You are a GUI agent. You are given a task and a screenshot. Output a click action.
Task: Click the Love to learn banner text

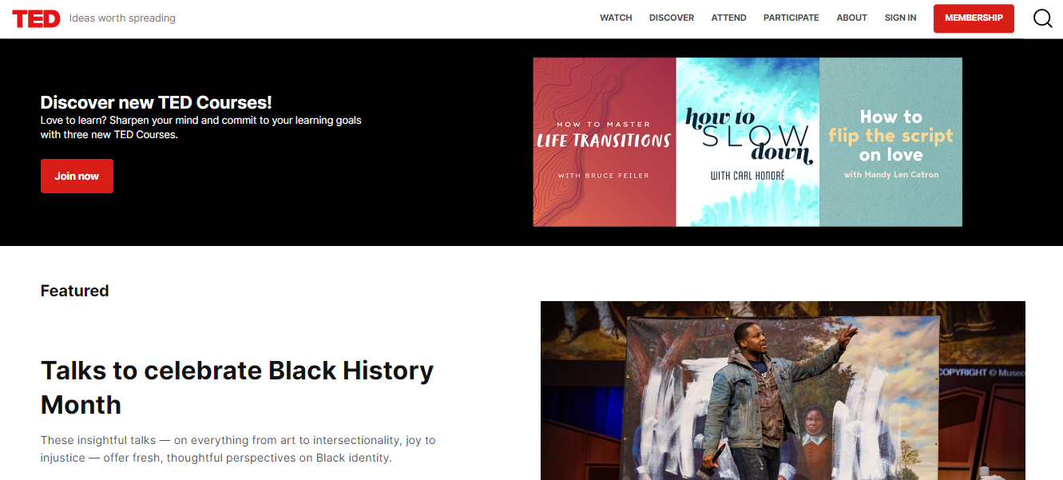(200, 127)
